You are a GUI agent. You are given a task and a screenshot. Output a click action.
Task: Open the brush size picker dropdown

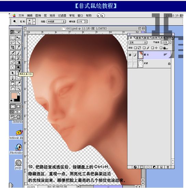click(34, 22)
